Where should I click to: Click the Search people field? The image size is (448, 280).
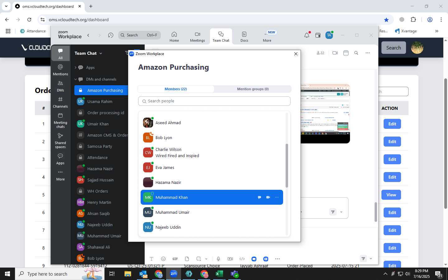point(214,101)
